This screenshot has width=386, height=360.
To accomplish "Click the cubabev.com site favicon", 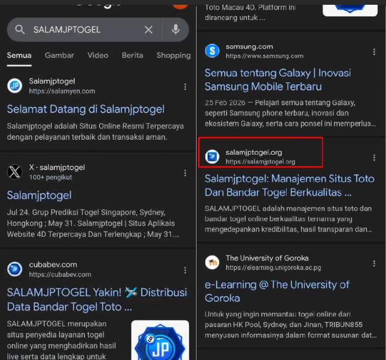I will 15,269.
